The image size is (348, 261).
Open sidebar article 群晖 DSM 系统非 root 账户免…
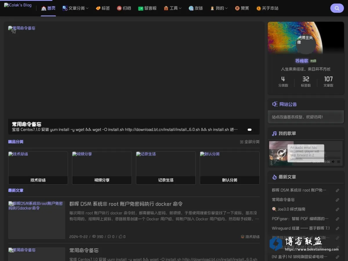pyautogui.click(x=299, y=190)
